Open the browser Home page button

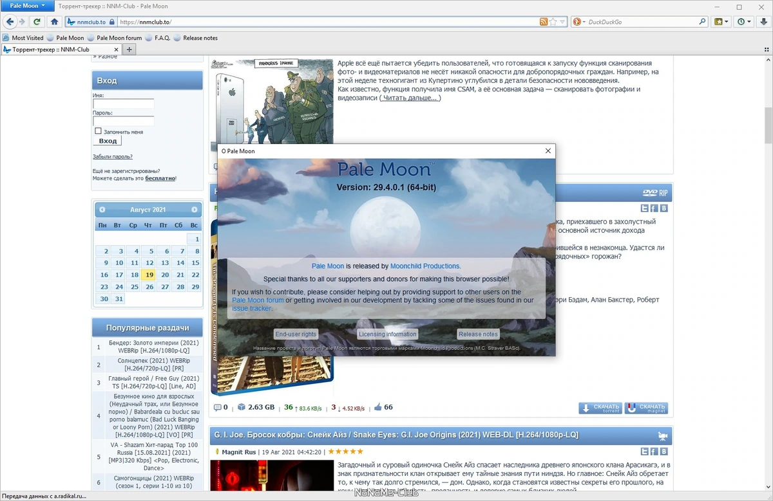coord(55,21)
